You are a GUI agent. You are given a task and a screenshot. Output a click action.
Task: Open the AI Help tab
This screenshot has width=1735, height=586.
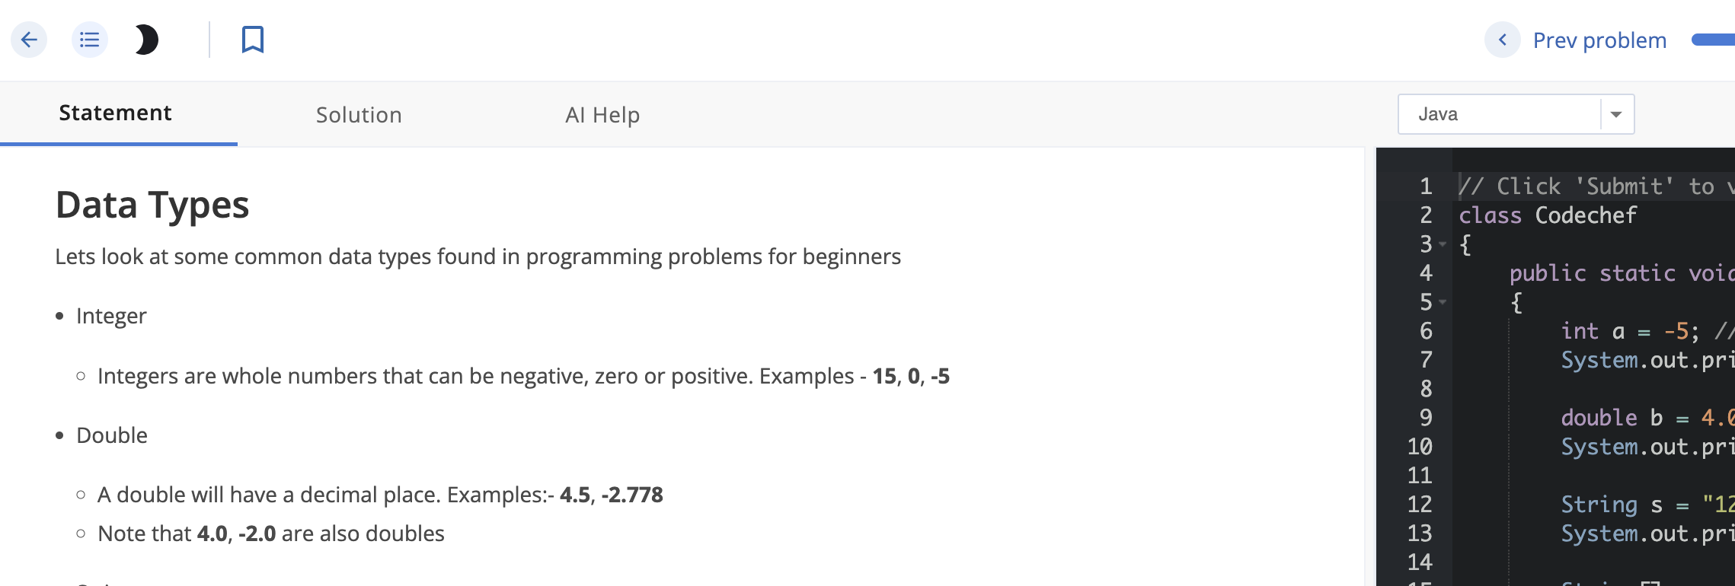click(602, 114)
